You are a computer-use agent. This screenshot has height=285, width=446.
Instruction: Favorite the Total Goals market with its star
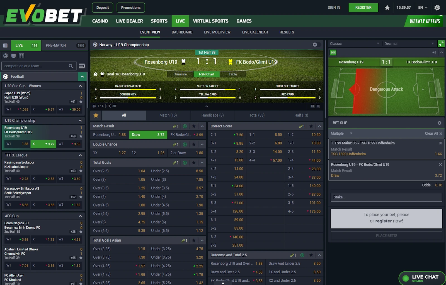point(194,163)
